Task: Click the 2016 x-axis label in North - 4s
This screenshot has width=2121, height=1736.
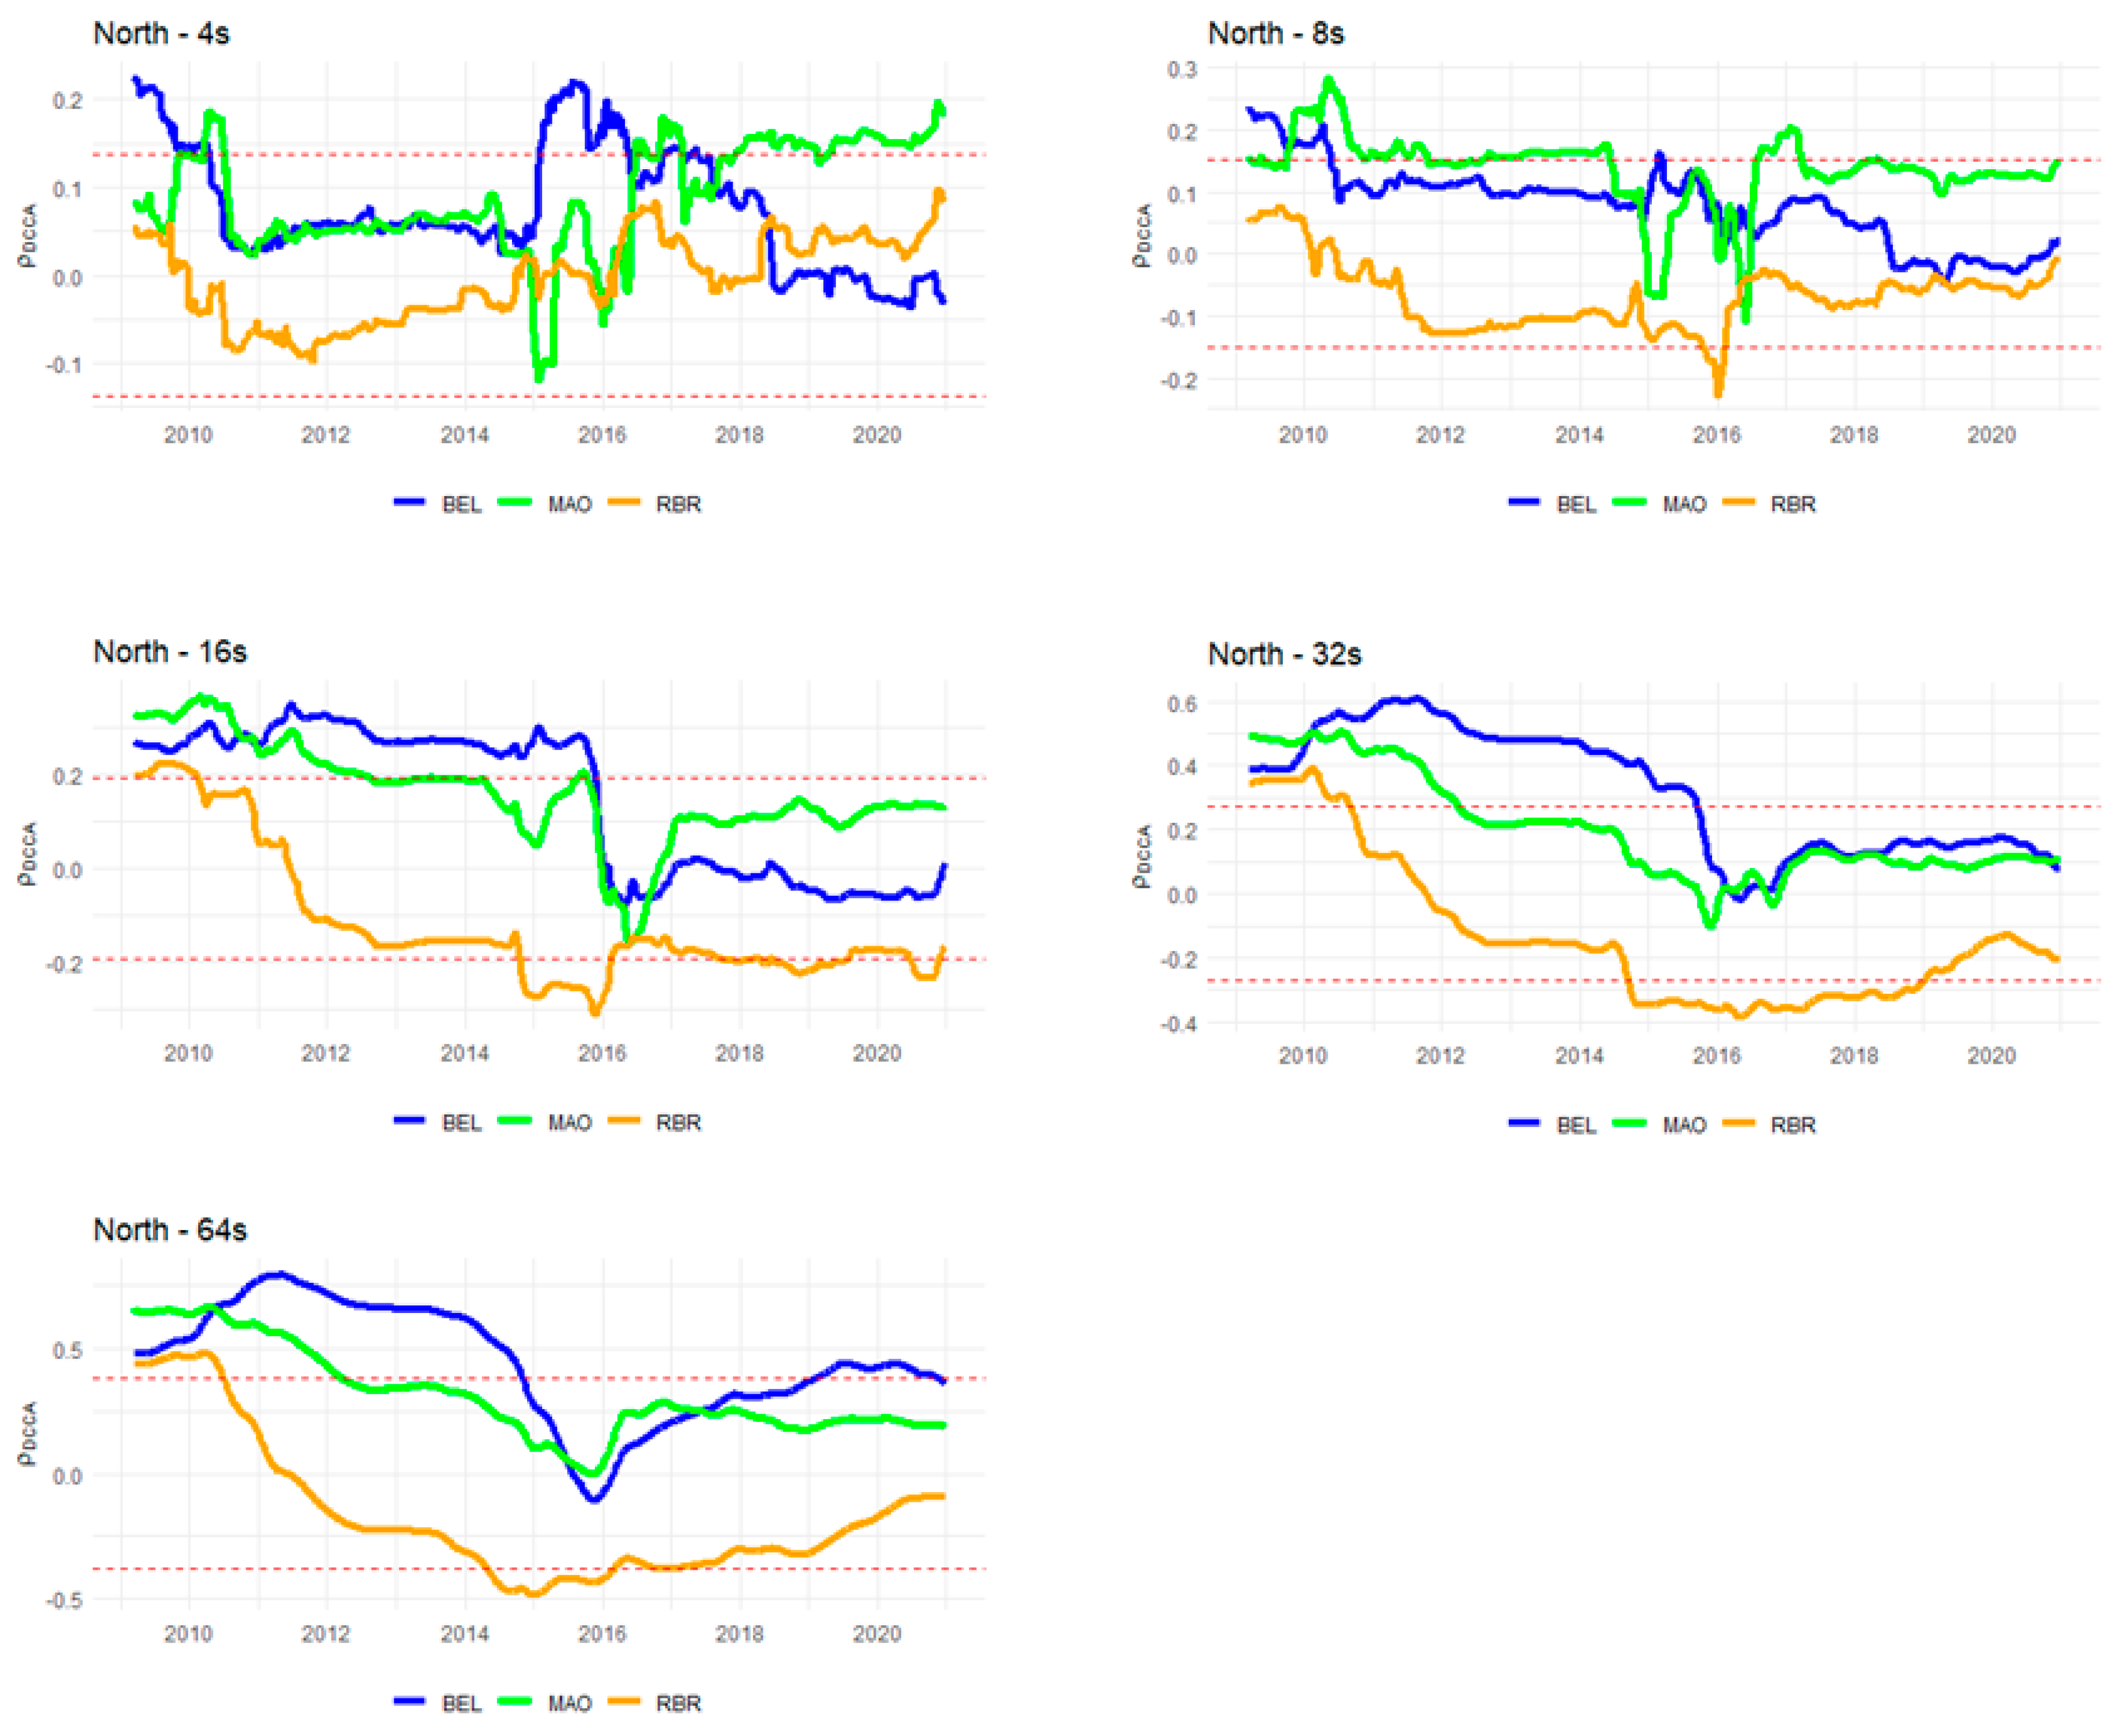Action: coord(602,435)
